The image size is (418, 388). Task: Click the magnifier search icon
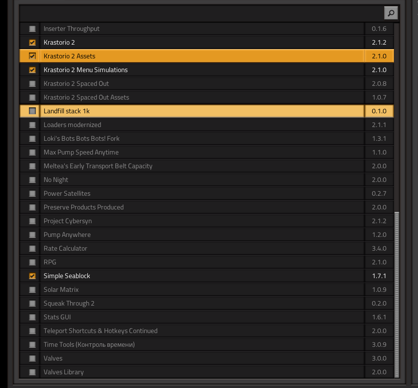[x=391, y=13]
